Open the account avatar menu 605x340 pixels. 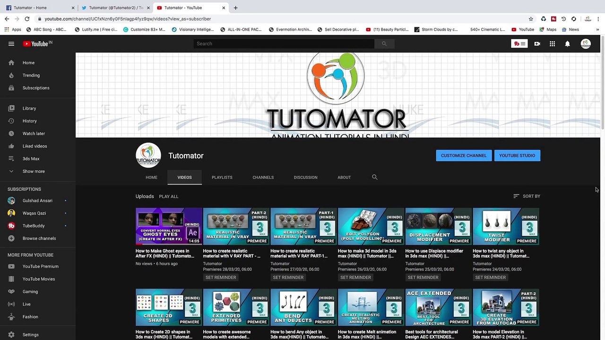pyautogui.click(x=586, y=44)
